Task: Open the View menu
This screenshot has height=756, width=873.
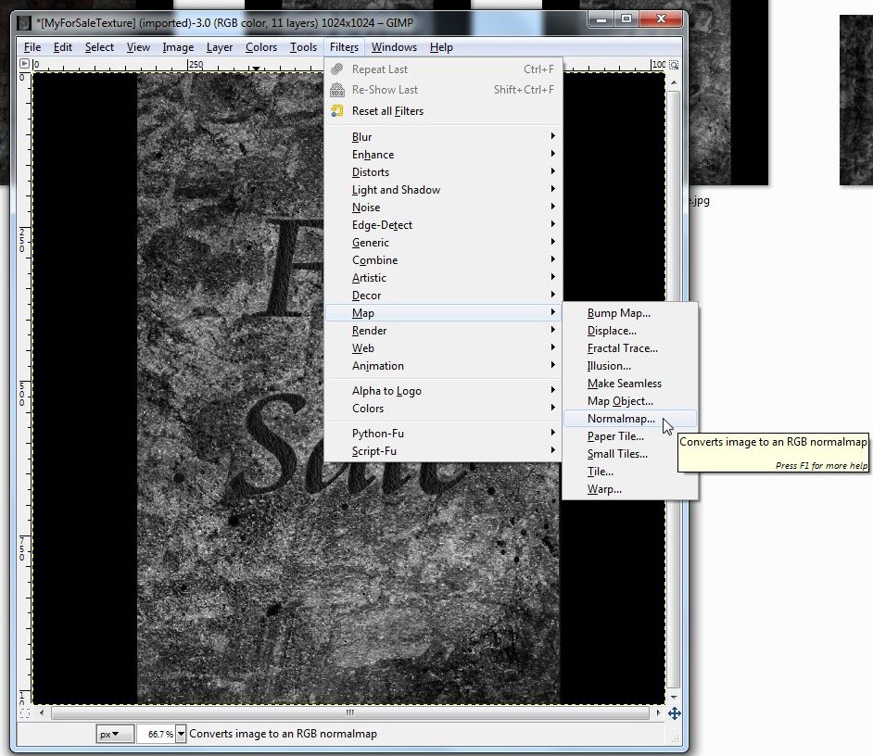Action: 138,47
